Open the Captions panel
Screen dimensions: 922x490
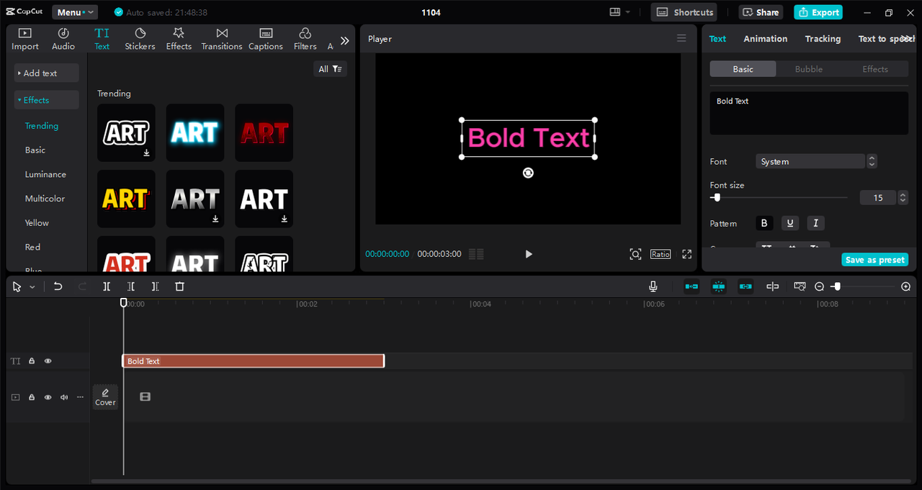266,39
